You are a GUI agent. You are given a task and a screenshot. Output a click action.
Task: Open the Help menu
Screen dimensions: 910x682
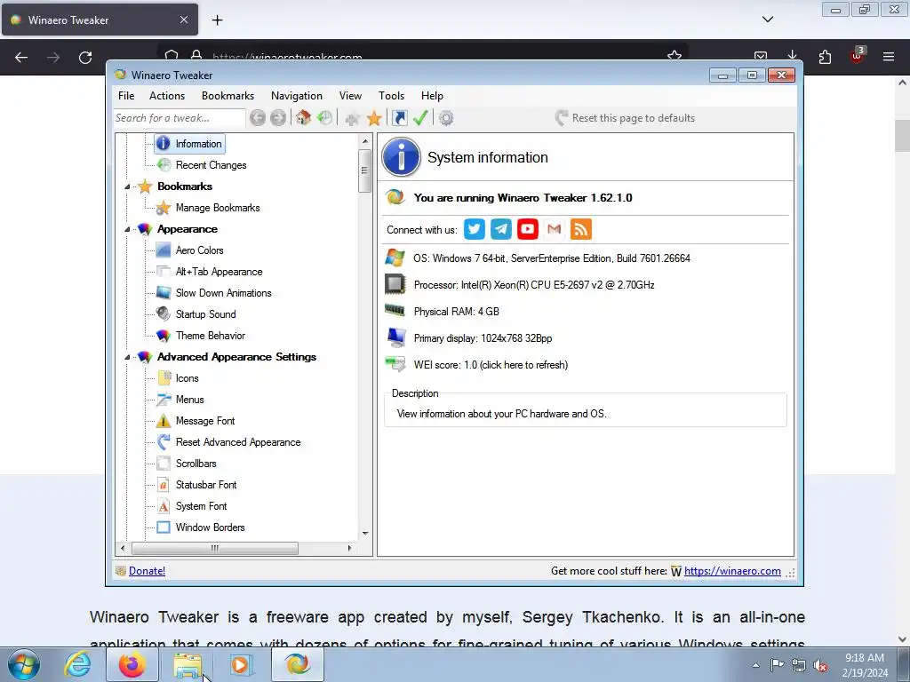(433, 96)
